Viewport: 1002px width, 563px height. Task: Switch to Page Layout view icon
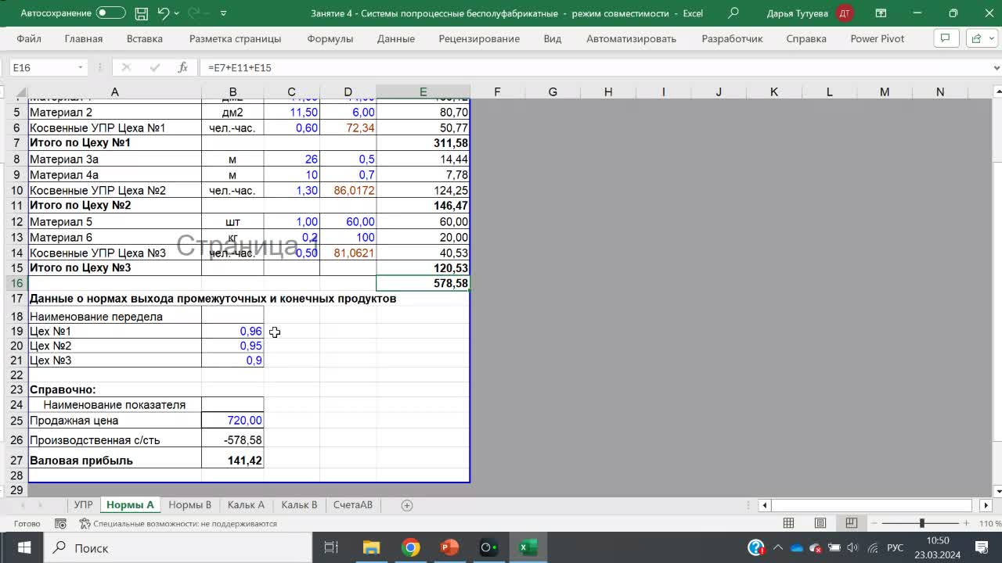pos(820,523)
